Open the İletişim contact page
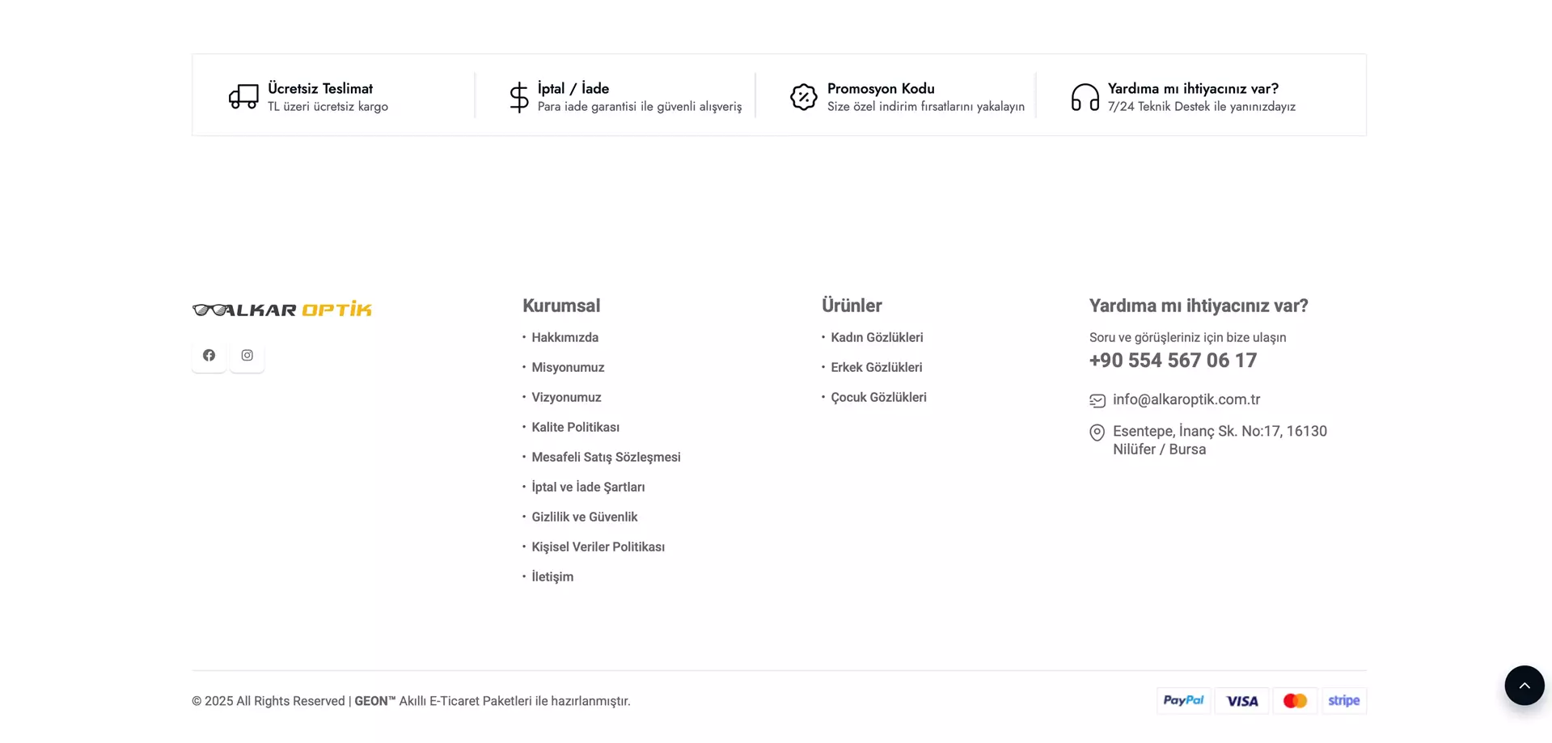 552,576
